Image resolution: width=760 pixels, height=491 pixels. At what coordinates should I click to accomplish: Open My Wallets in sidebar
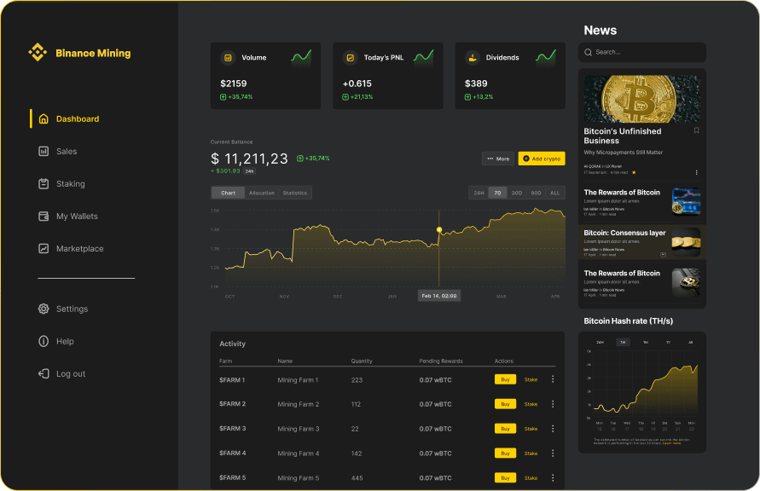tap(68, 216)
